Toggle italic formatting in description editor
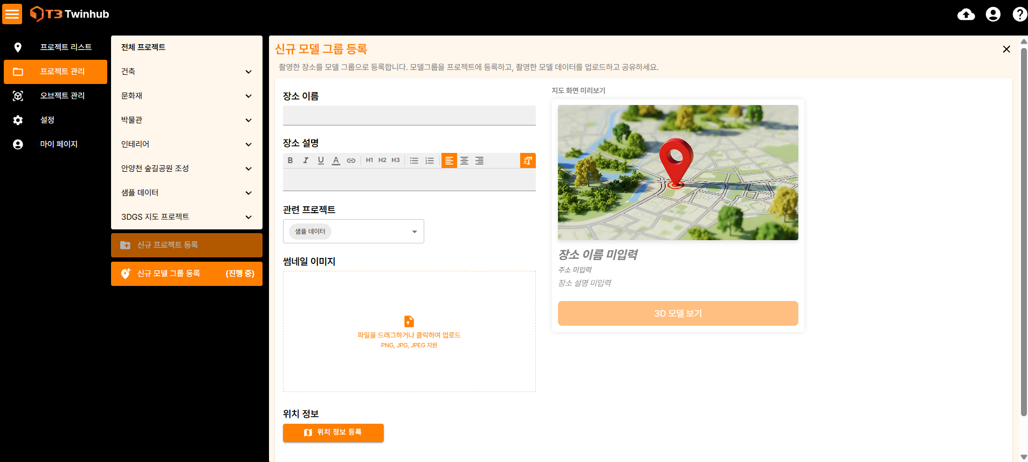 pos(306,160)
